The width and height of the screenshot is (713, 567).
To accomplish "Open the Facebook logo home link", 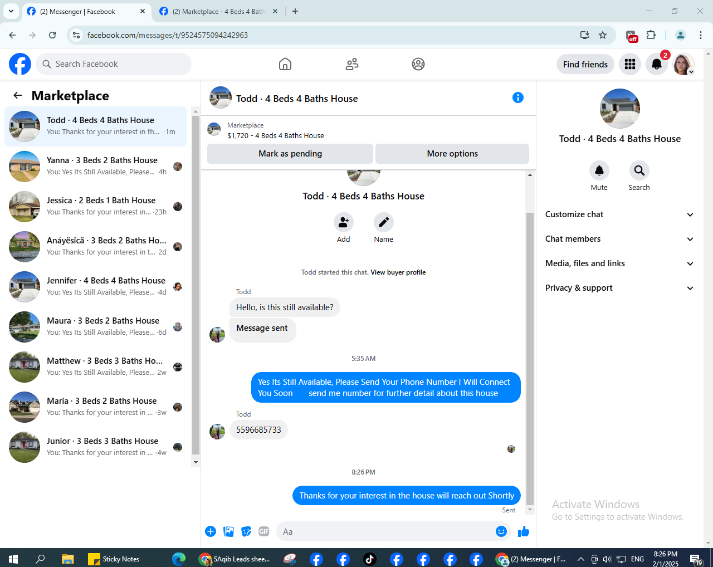I will point(20,64).
